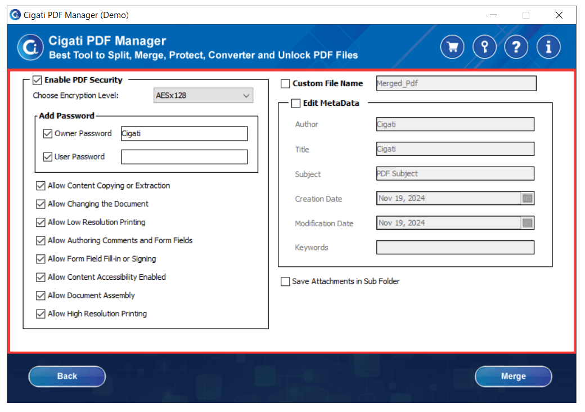Click the "Choose Encryption Level:" label
Screen dimensions: 585x412
(76, 96)
